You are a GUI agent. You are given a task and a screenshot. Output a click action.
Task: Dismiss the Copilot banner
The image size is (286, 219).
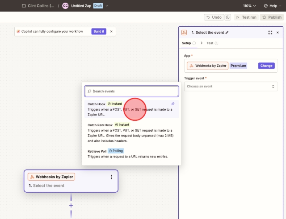pos(111,32)
